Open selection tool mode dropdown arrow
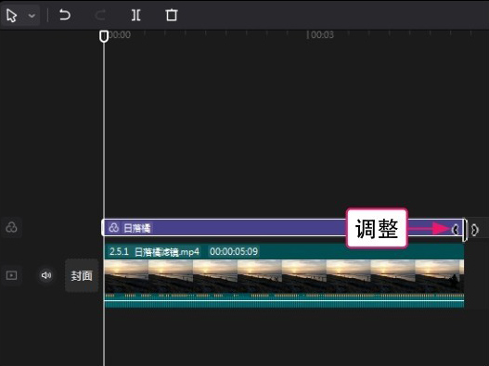 coord(32,15)
